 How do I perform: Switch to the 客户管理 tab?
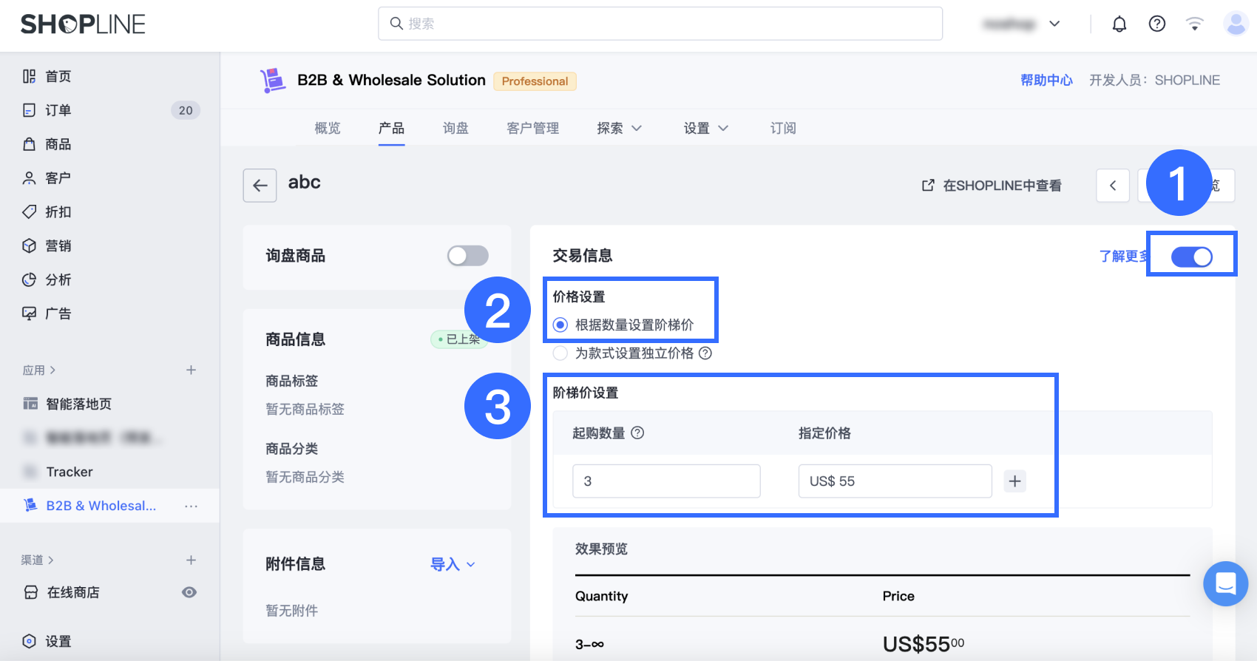tap(533, 129)
